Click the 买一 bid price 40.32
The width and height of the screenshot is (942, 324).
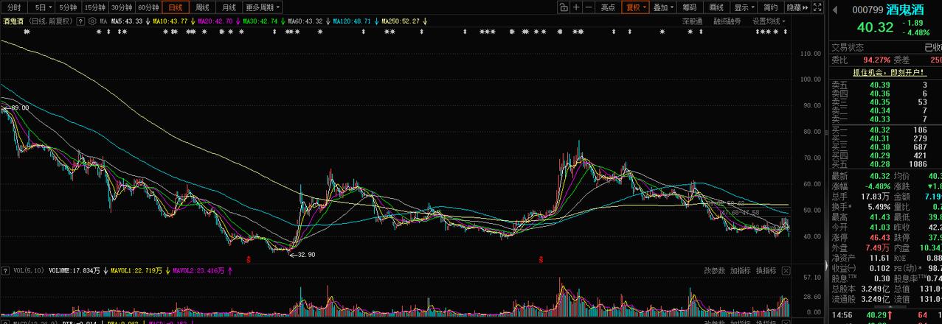[880, 130]
